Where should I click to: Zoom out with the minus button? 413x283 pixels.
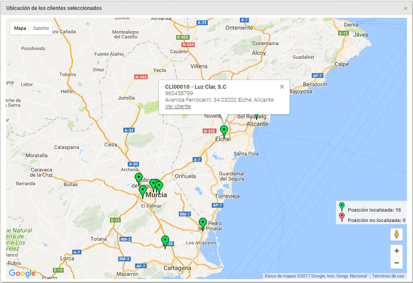[x=396, y=263]
